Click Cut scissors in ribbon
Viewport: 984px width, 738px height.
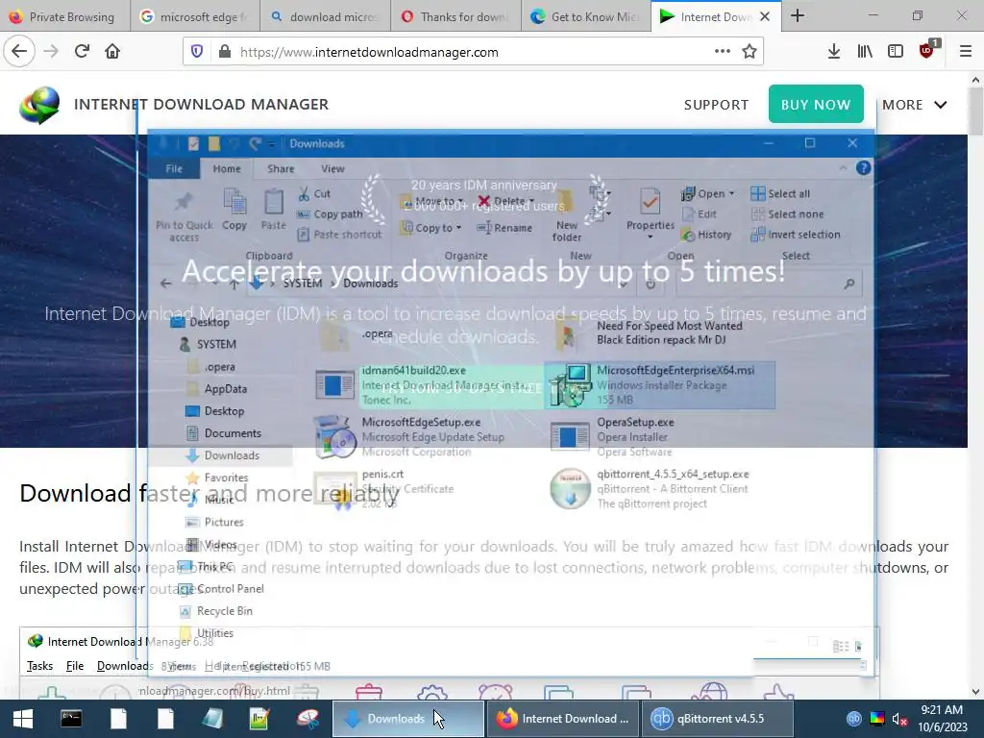[x=314, y=194]
